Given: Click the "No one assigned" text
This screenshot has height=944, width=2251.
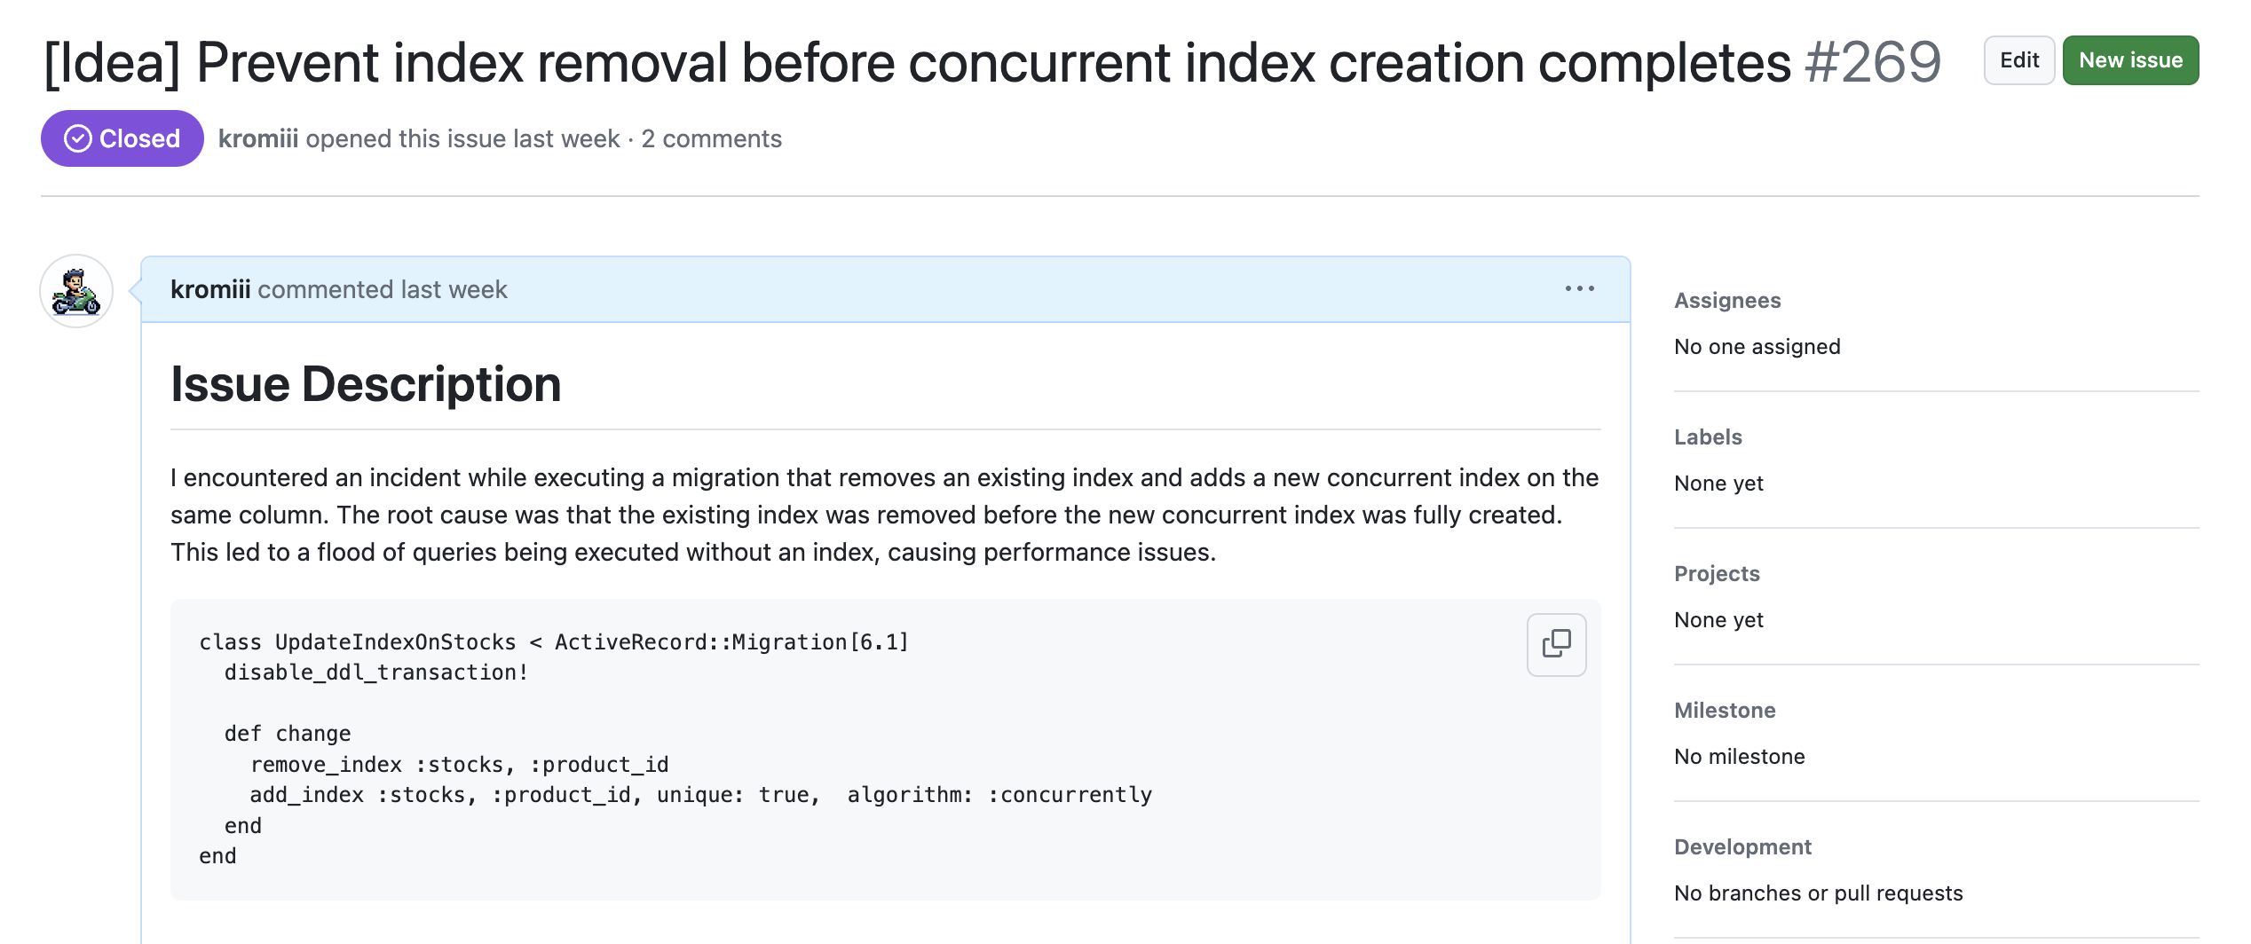Looking at the screenshot, I should (x=1757, y=347).
